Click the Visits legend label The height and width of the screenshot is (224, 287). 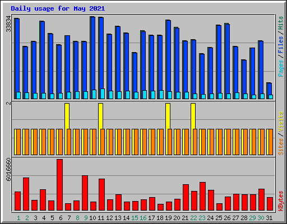click(x=281, y=122)
